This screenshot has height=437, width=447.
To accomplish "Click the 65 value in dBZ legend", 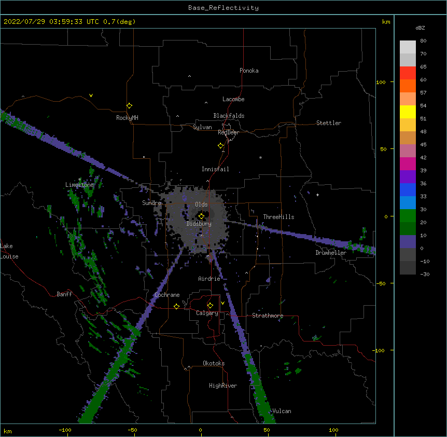I will pyautogui.click(x=423, y=67).
